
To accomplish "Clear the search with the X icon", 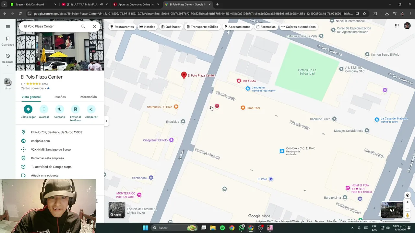I will 94,27.
